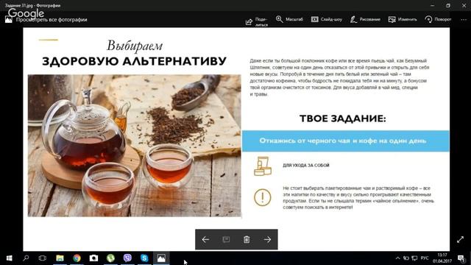
Task: Click 'ЗДОРОВУЮ АЛЬТЕРНАТИВУ' heading
Action: pos(134,61)
